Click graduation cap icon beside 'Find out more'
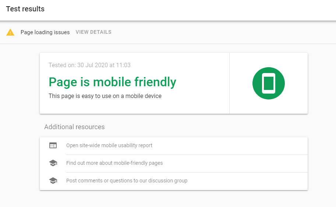 click(x=53, y=163)
